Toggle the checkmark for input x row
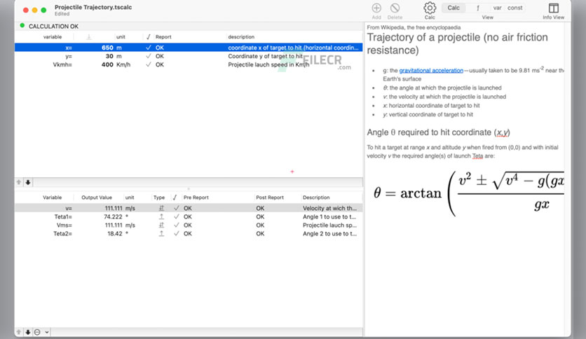The image size is (586, 339). (149, 48)
